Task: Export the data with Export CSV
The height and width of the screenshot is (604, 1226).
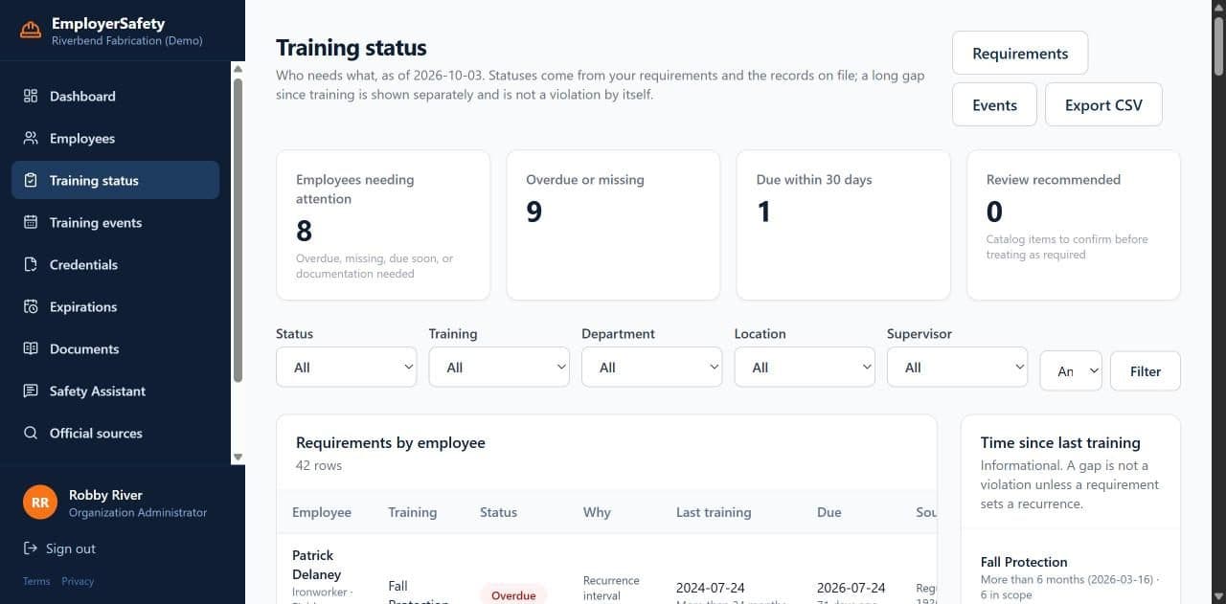Action: [1103, 105]
